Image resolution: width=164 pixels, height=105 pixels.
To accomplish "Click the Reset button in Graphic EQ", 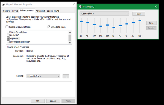I will [139, 14].
